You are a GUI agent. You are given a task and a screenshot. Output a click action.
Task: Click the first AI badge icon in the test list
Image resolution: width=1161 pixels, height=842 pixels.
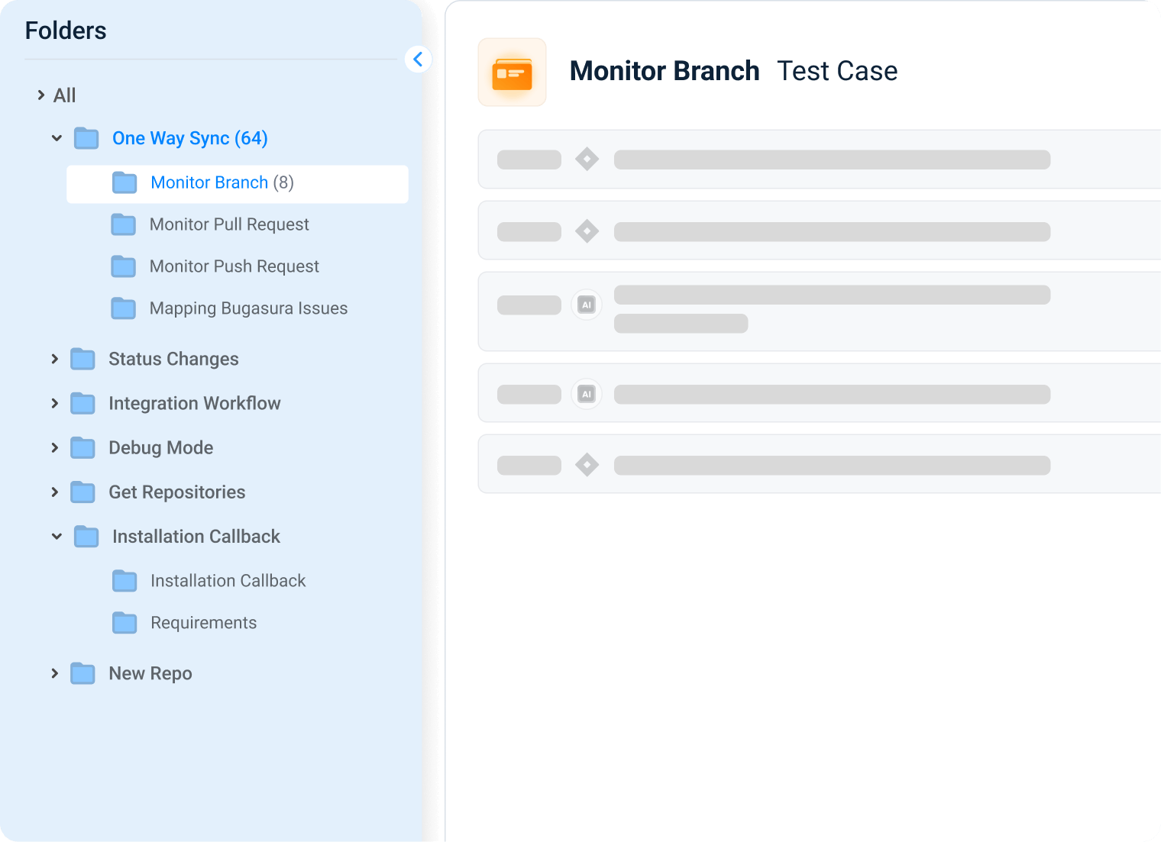(x=587, y=304)
